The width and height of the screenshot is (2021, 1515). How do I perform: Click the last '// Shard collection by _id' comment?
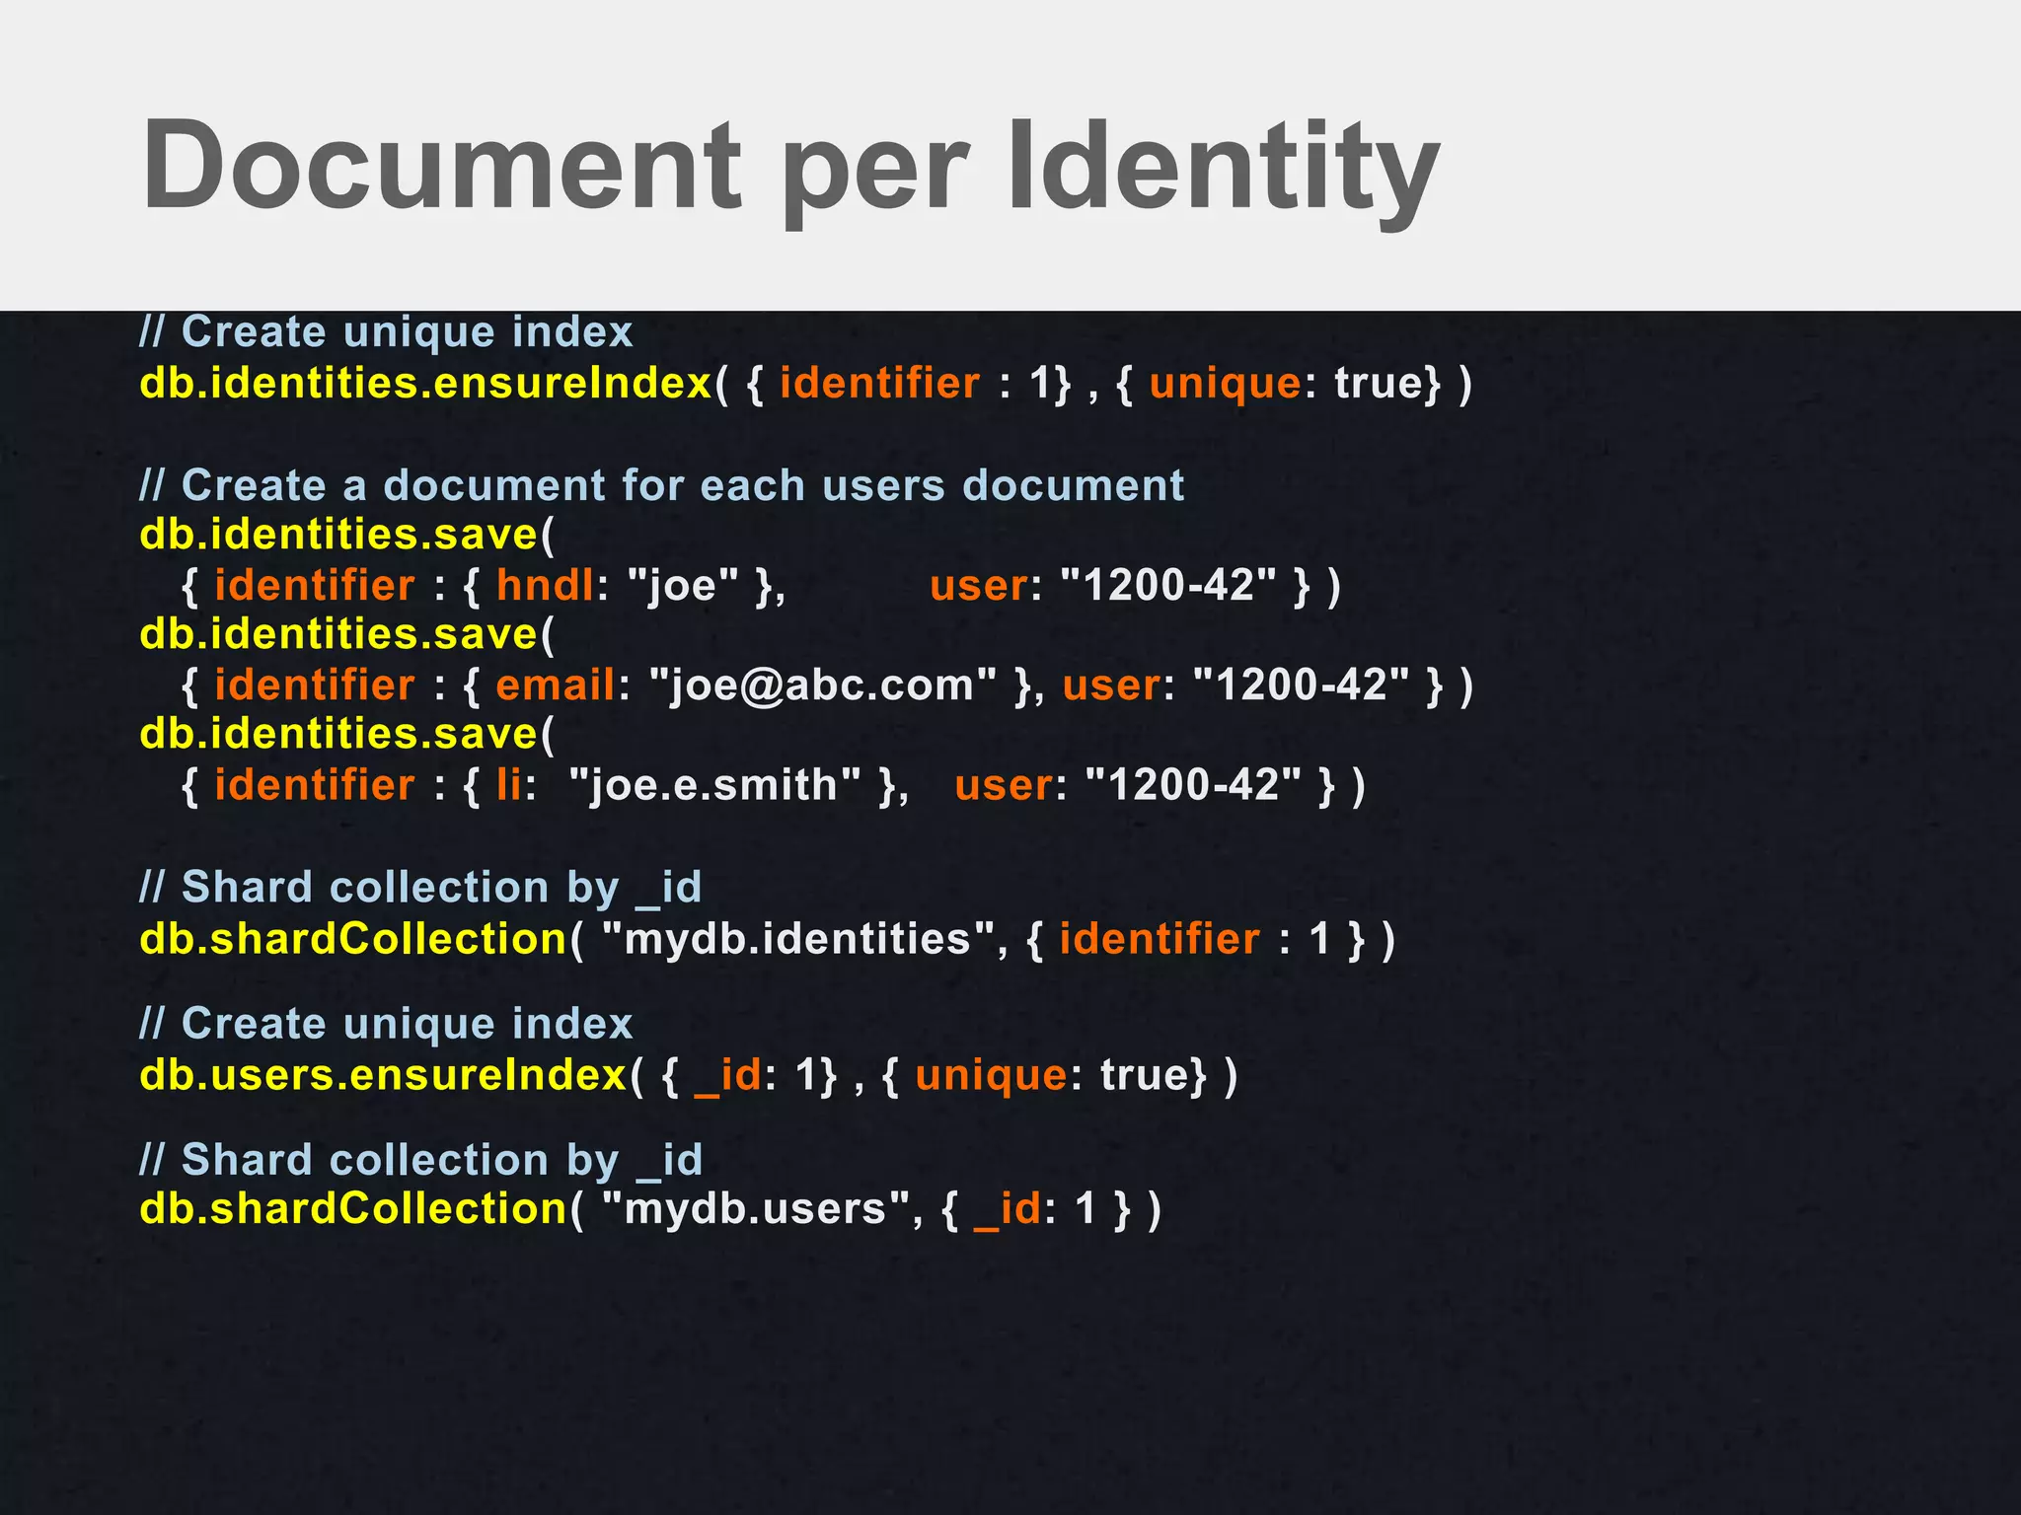[420, 1160]
